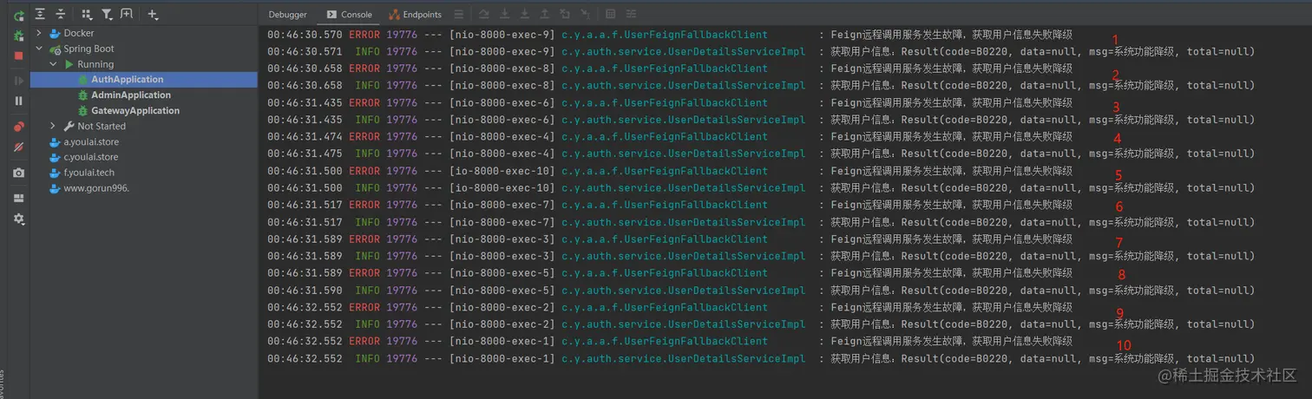Click the Docker node label

pos(79,33)
